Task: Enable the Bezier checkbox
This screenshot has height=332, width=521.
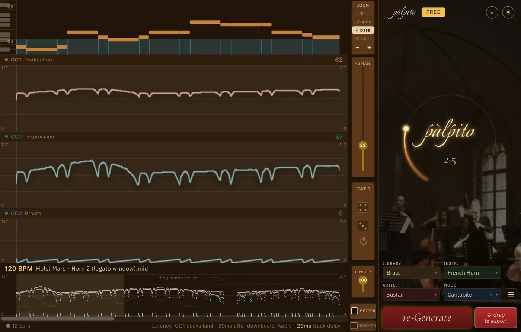Action: [355, 311]
